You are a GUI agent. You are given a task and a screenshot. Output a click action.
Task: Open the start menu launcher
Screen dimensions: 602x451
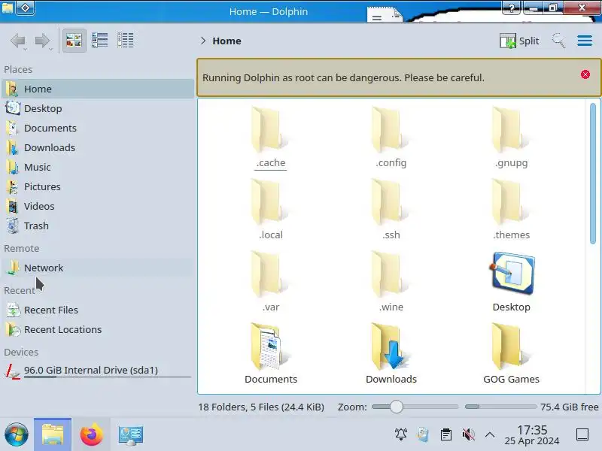tap(16, 435)
